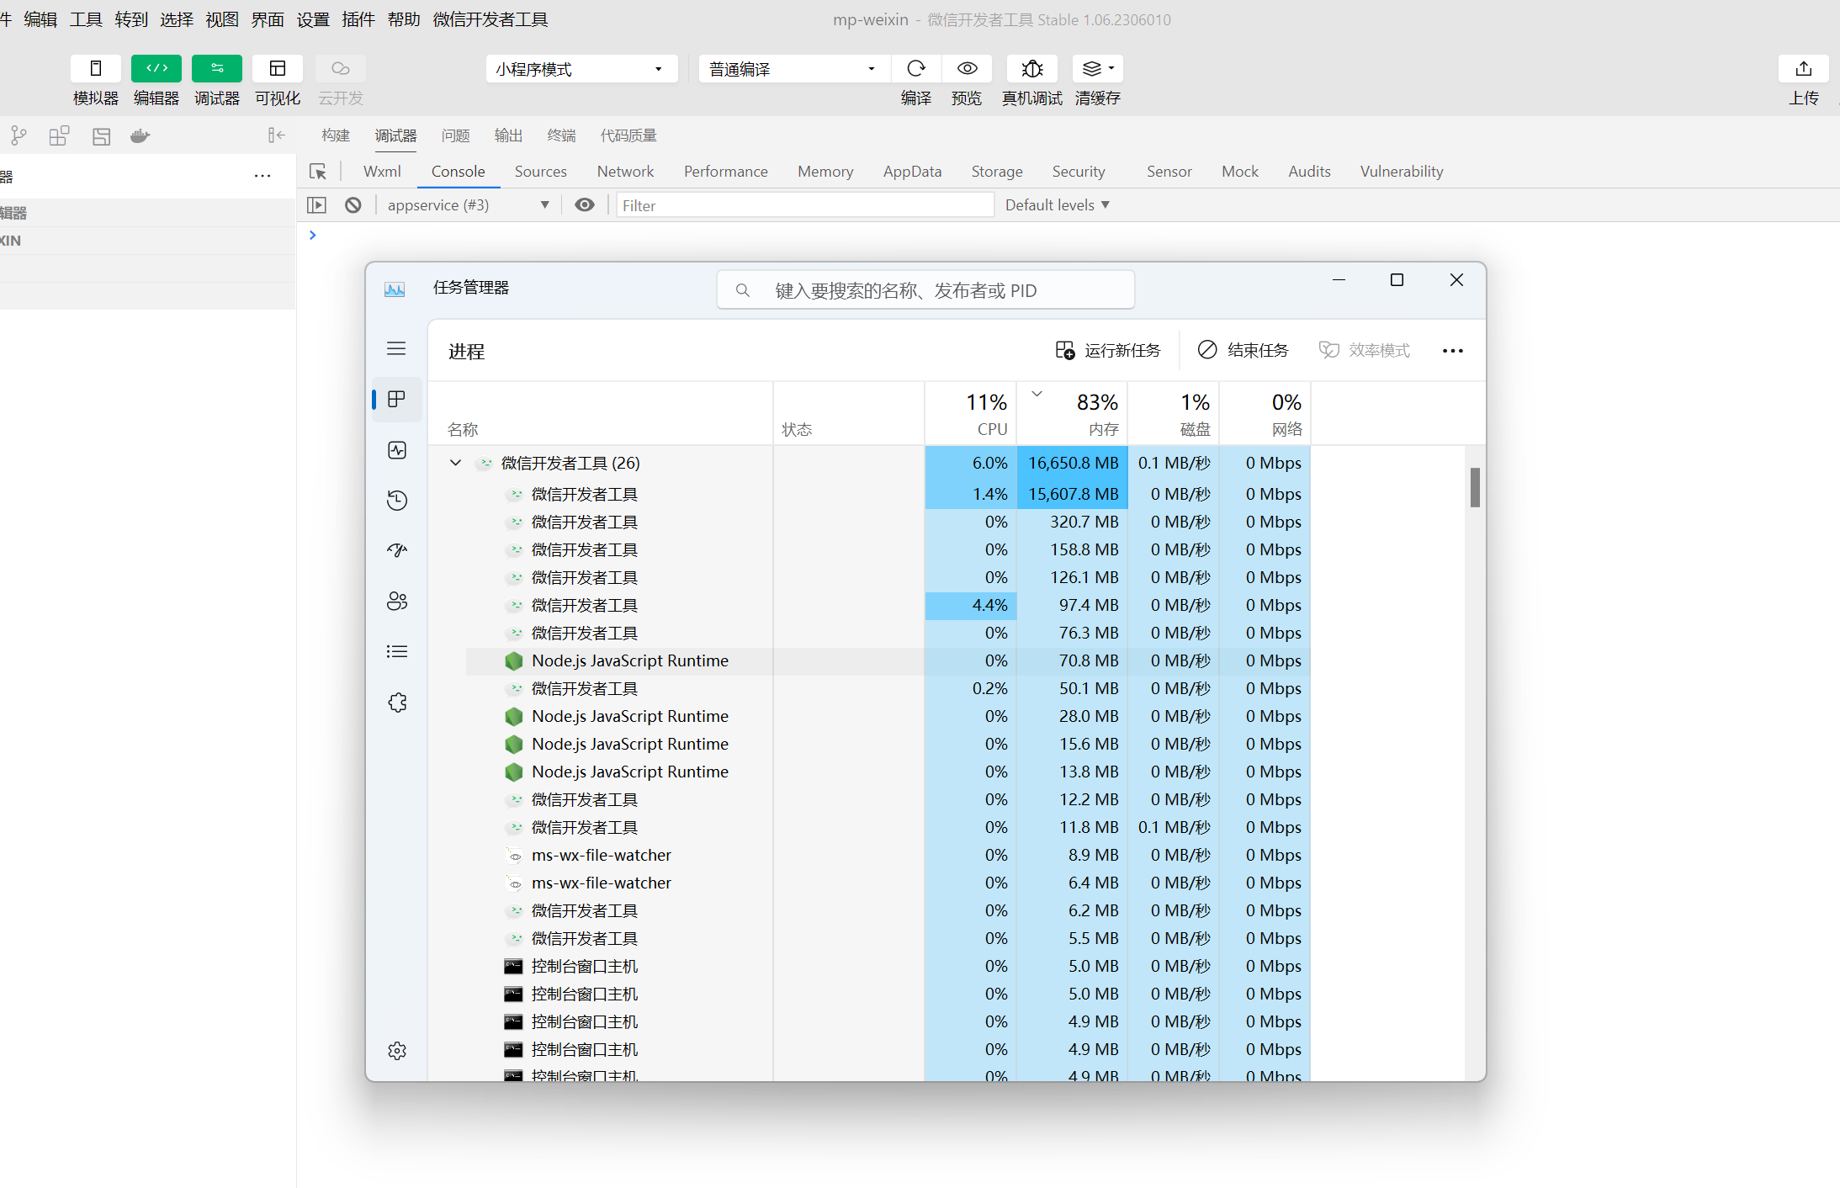This screenshot has height=1188, width=1840.
Task: Click the compile refresh icon
Action: pyautogui.click(x=916, y=68)
